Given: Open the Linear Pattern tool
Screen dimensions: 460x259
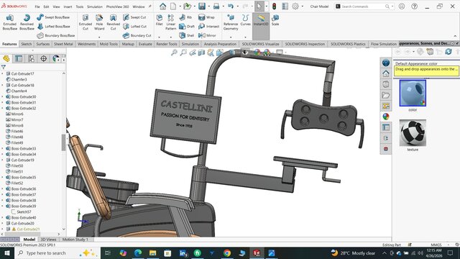Looking at the screenshot, I should (171, 22).
